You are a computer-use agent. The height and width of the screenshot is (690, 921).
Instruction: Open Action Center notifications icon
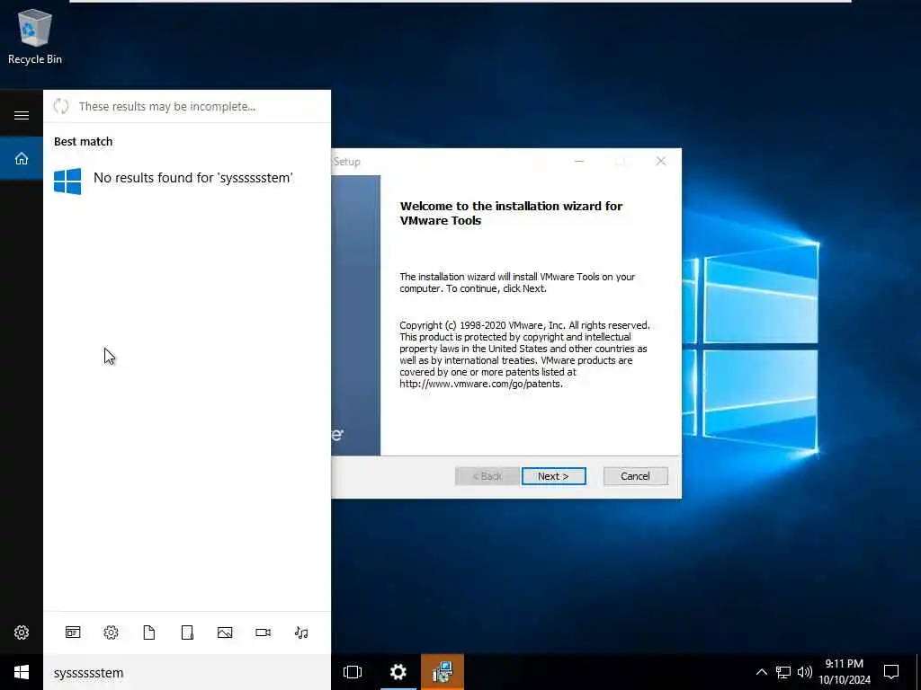point(891,672)
